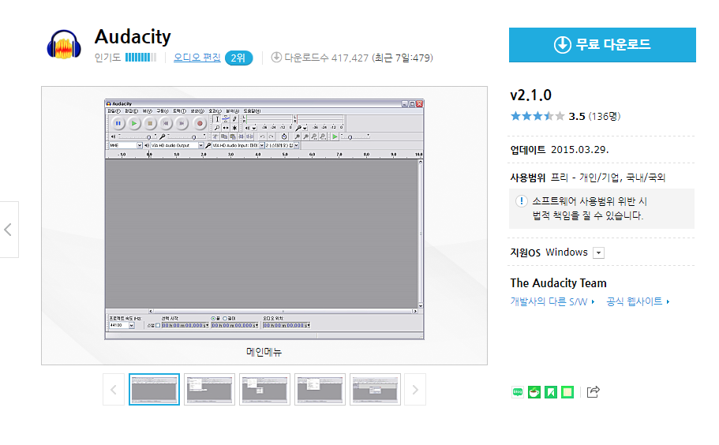This screenshot has height=445, width=719.
Task: Click the Sync-Lock clock icon in the Audacity preview
Action: 284,136
